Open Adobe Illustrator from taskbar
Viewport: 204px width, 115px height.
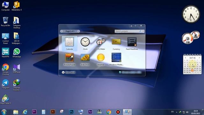pos(53,112)
